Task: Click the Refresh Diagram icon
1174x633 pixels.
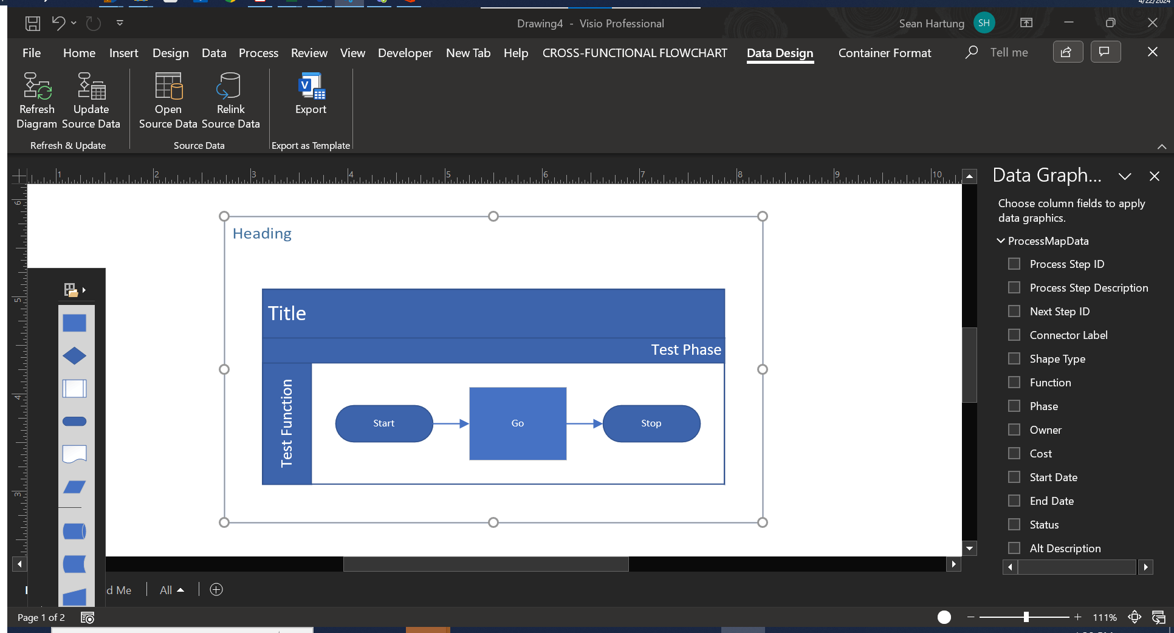Action: [37, 86]
